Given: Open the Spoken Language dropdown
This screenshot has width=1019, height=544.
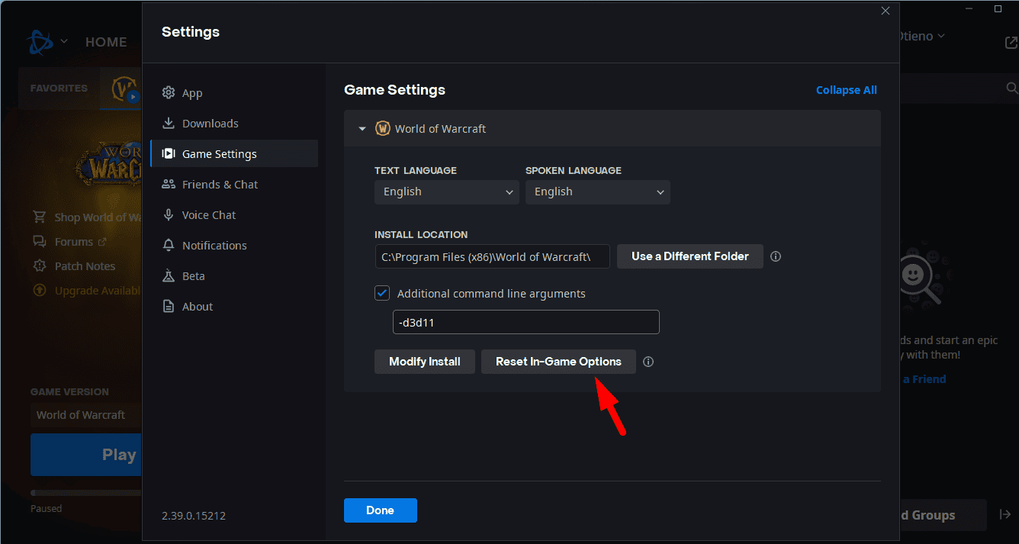Looking at the screenshot, I should (x=597, y=192).
